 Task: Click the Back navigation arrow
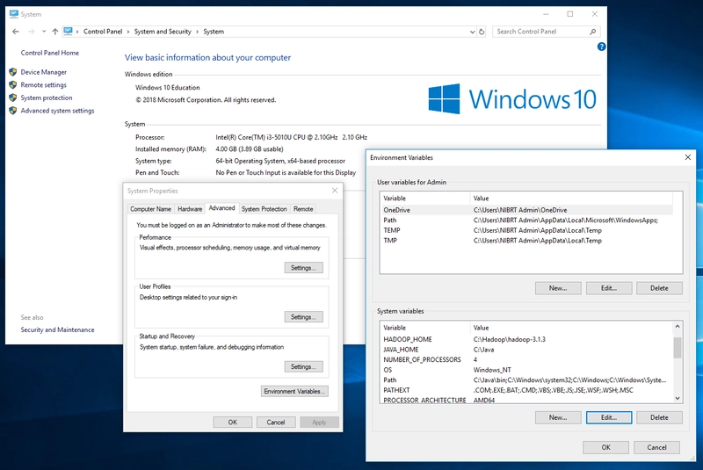(x=16, y=32)
